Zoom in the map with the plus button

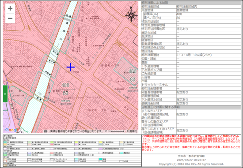10,8
